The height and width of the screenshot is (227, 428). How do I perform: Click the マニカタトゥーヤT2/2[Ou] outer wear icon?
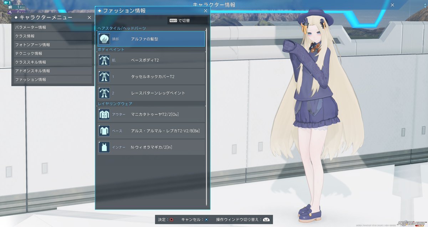(x=104, y=114)
